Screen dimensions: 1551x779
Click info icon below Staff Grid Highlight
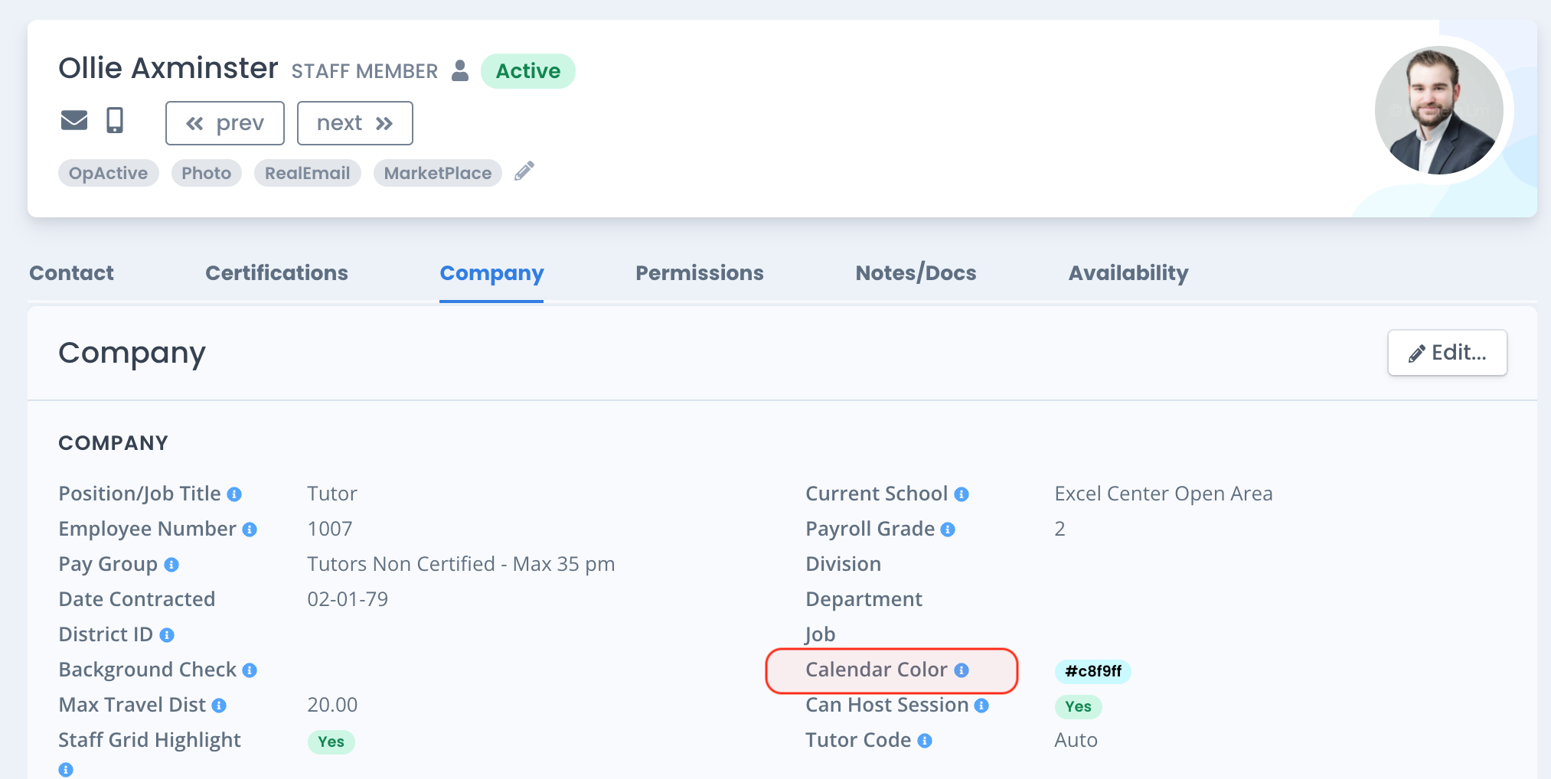pos(66,770)
